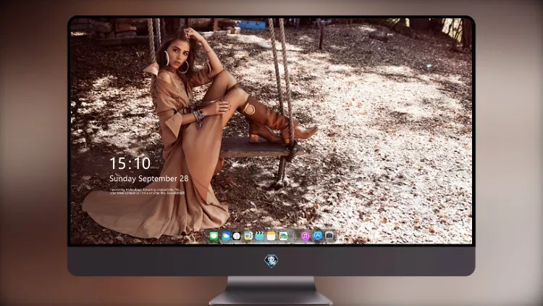Open the green Messages app in the dock

(214, 236)
